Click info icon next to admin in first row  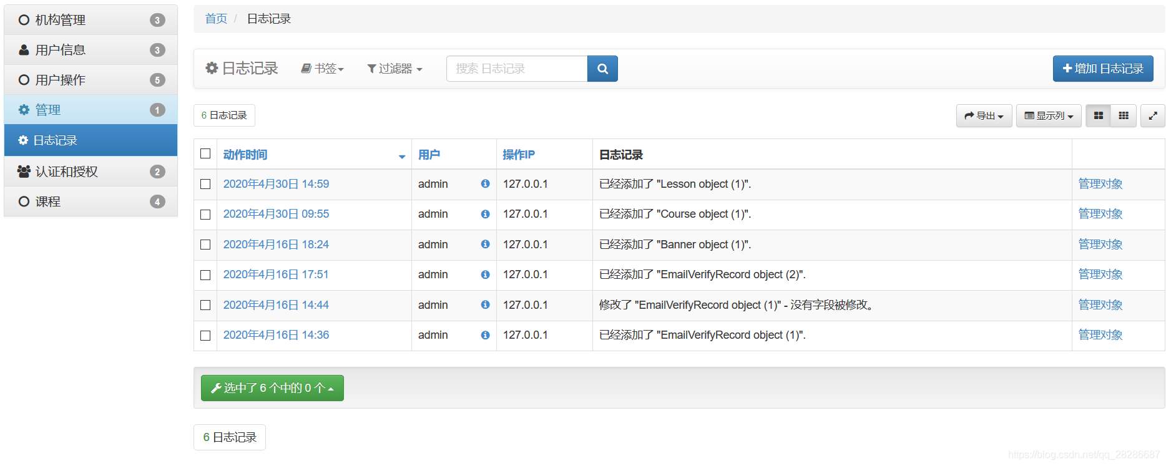(485, 184)
